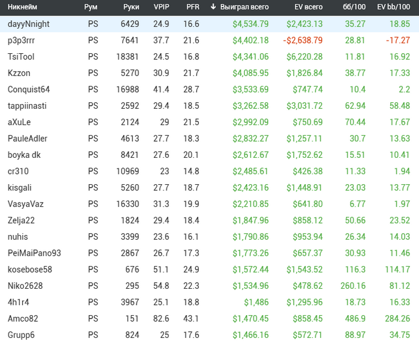Select the Kzzon nickname
419x342 pixels.
[19, 73]
